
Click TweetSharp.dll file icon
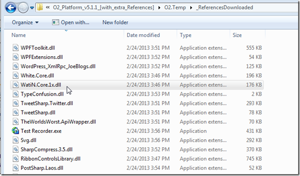coord(15,112)
